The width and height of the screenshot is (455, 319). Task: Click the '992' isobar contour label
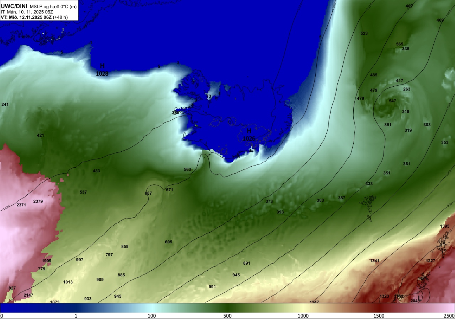449,231
